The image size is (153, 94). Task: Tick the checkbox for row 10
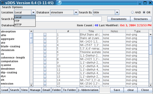[45, 66]
